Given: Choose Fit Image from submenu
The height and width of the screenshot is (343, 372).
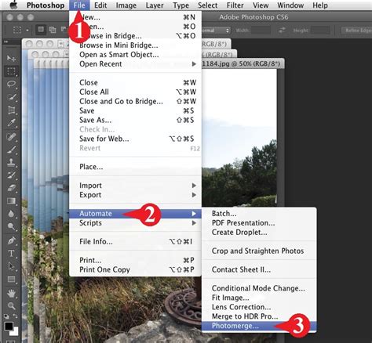Looking at the screenshot, I should click(x=259, y=298).
